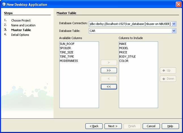Select MODEL in Columns to Include

(124, 48)
